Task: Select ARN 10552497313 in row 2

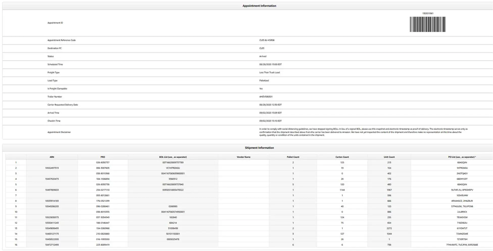Action: click(x=52, y=168)
